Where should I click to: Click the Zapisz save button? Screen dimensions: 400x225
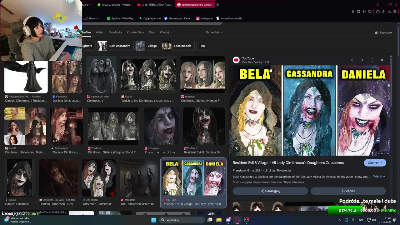[348, 191]
